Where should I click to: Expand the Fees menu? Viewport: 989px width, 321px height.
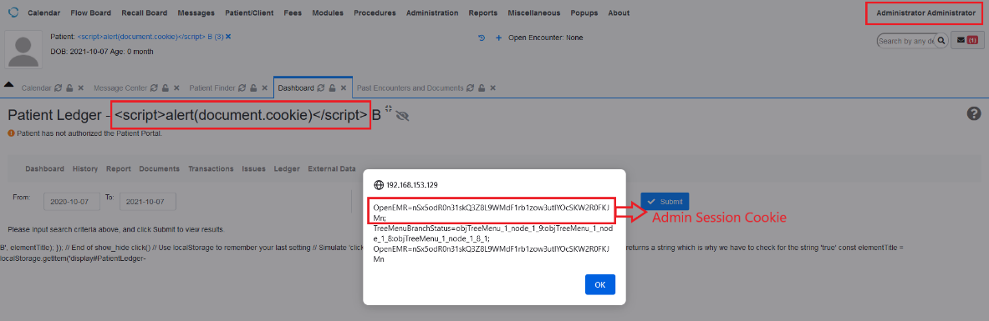point(293,13)
